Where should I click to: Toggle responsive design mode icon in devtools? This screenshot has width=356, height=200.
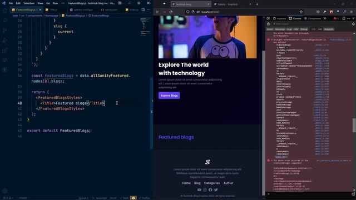coord(344,18)
